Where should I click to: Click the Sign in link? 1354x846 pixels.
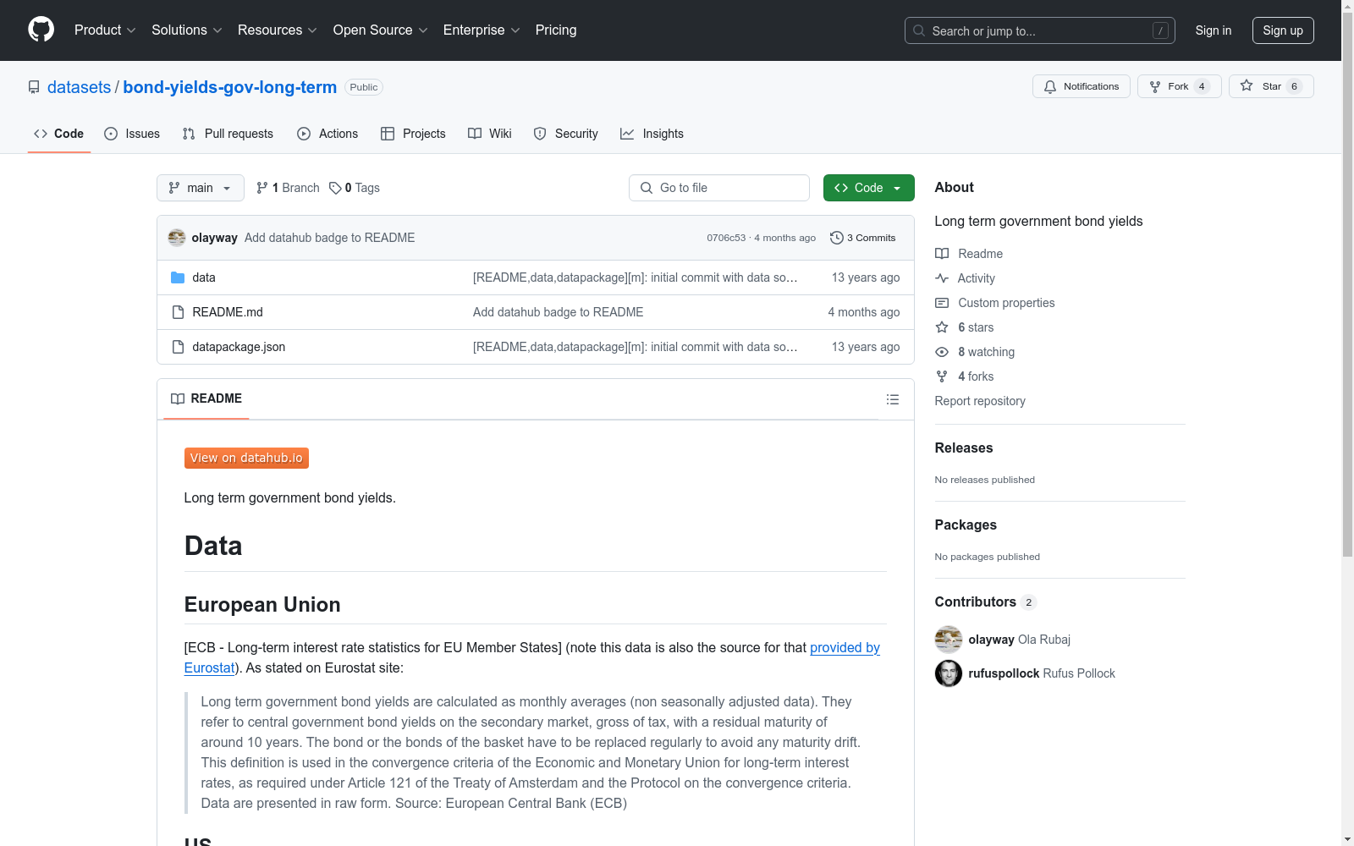click(x=1214, y=30)
